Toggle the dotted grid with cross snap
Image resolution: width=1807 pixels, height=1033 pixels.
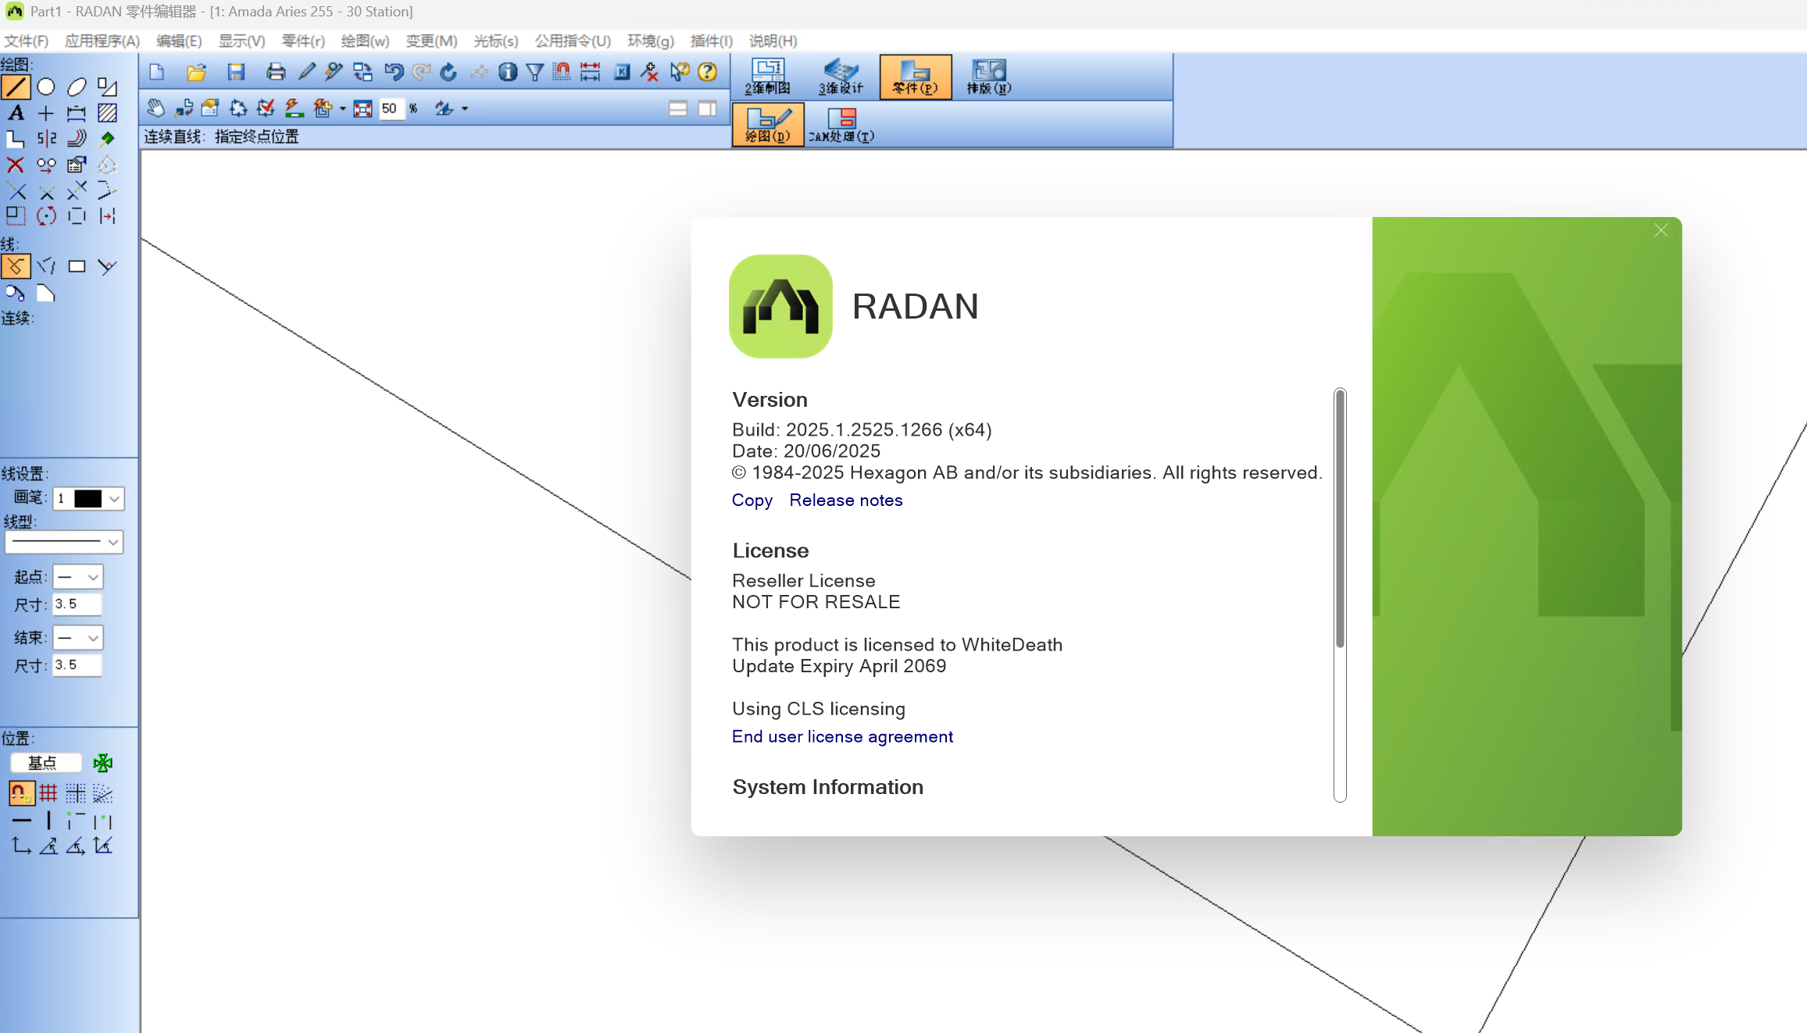click(76, 793)
